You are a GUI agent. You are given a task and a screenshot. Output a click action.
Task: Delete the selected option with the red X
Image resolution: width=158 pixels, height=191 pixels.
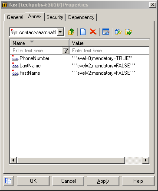pyautogui.click(x=93, y=32)
